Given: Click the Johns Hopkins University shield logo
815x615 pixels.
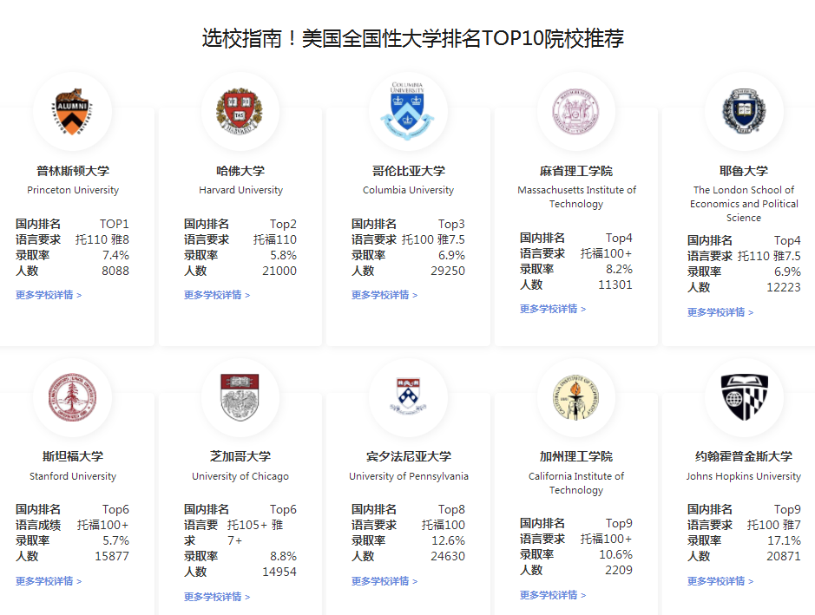Looking at the screenshot, I should (x=745, y=397).
